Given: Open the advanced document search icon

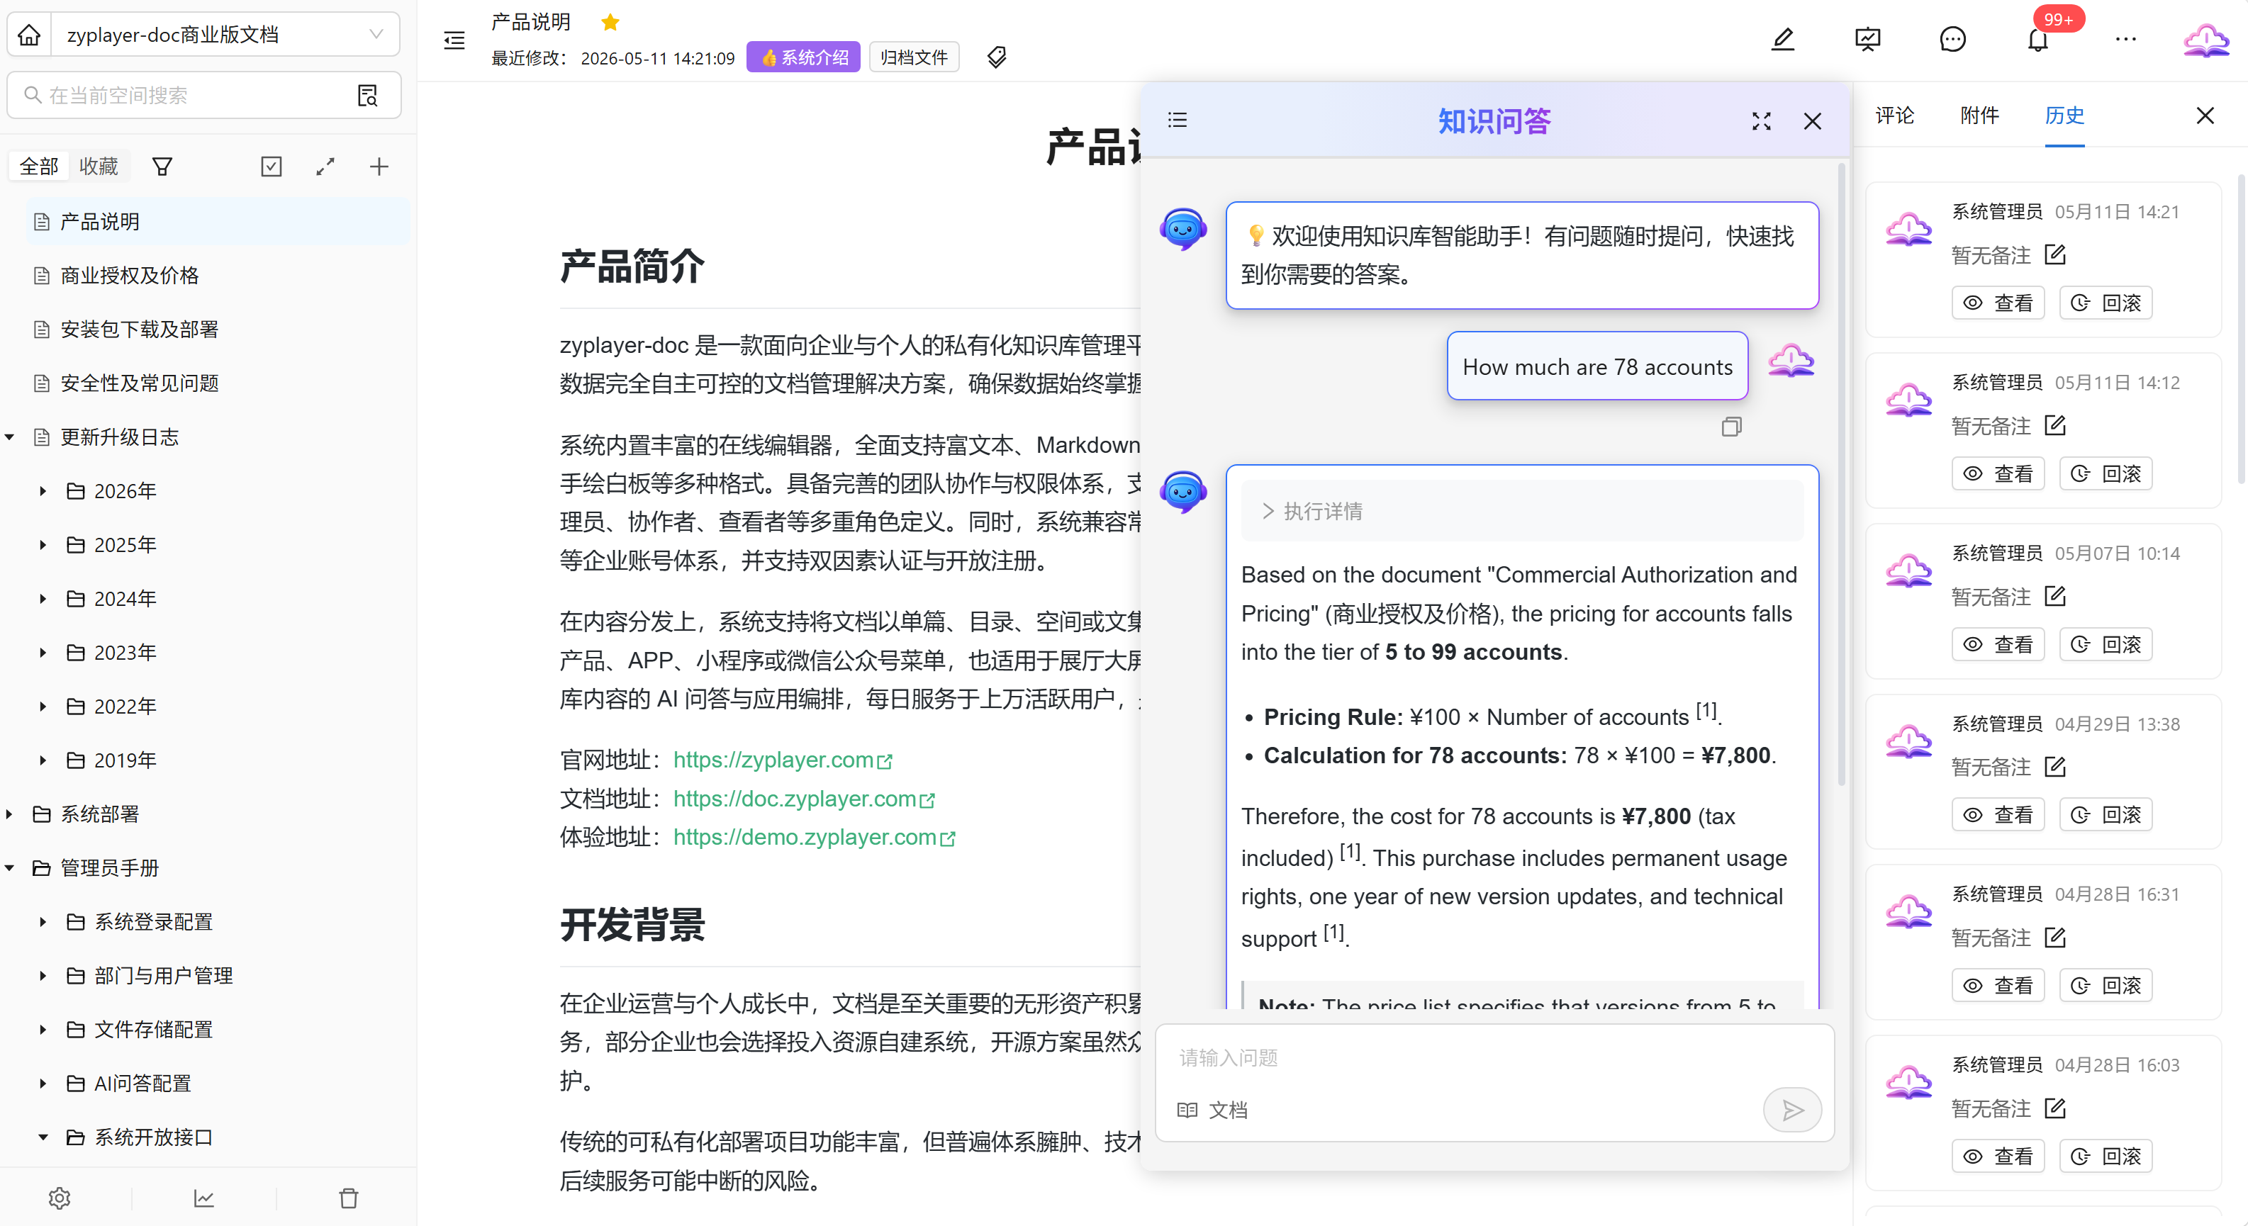Looking at the screenshot, I should pos(367,95).
